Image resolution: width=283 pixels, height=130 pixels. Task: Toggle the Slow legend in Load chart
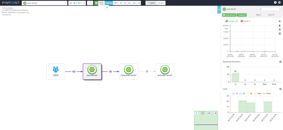click(257, 94)
